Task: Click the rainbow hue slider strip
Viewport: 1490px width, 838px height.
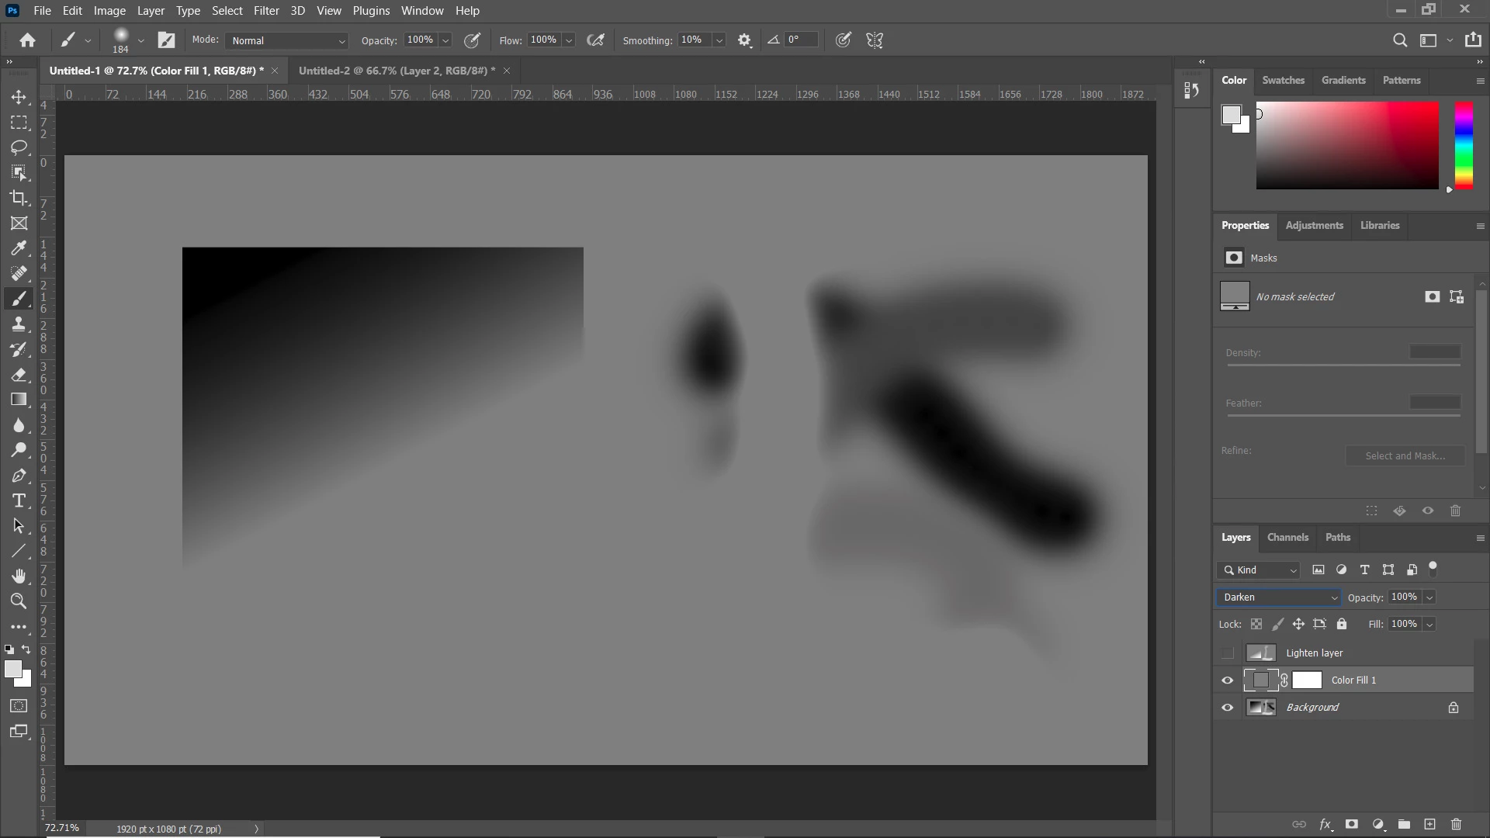Action: click(1464, 145)
